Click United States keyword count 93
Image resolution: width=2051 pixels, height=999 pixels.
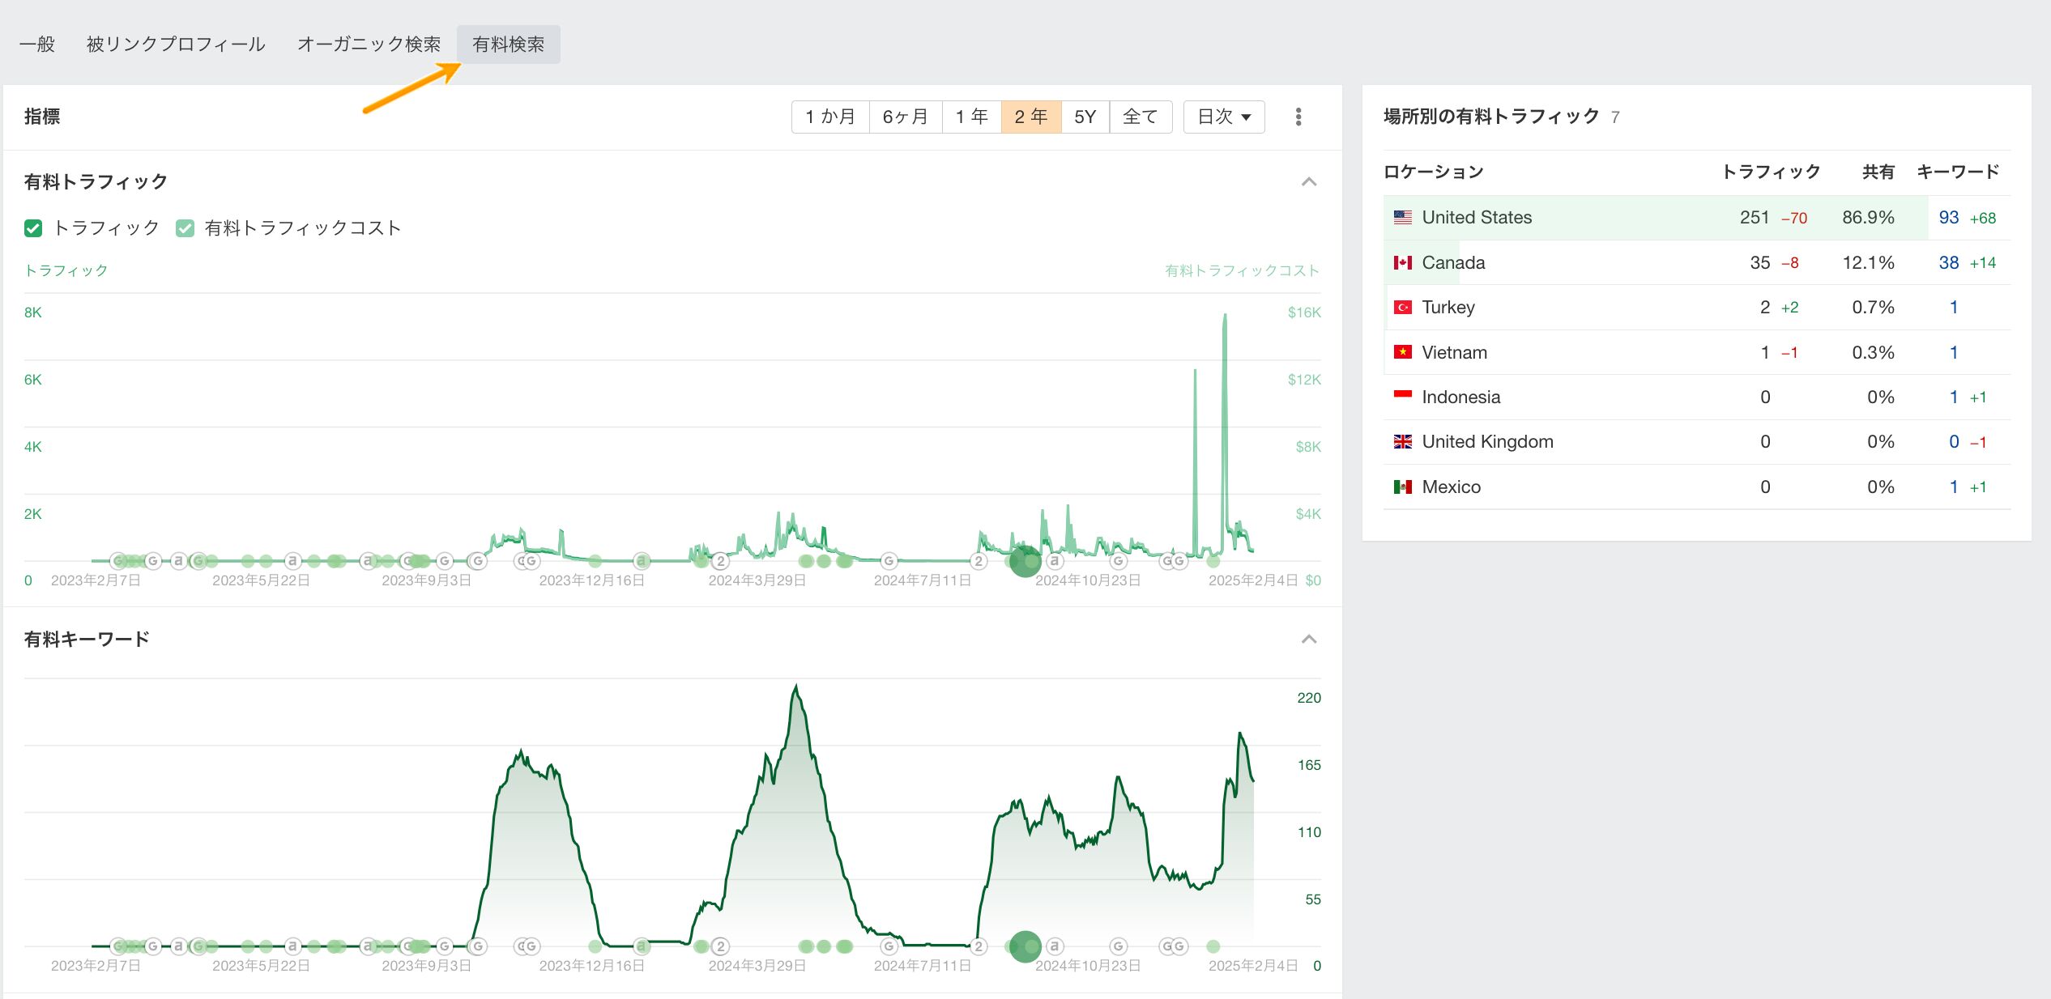click(x=1948, y=217)
